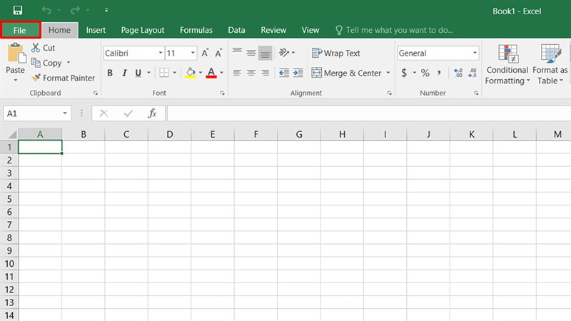Apply the red Font Color
Image resolution: width=571 pixels, height=321 pixels.
[x=211, y=73]
